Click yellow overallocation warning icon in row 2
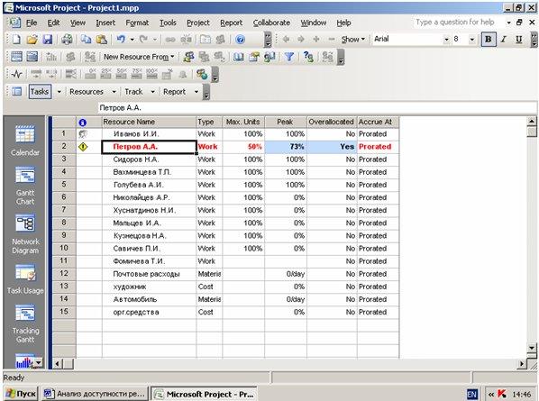The height and width of the screenshot is (401, 539). point(83,147)
